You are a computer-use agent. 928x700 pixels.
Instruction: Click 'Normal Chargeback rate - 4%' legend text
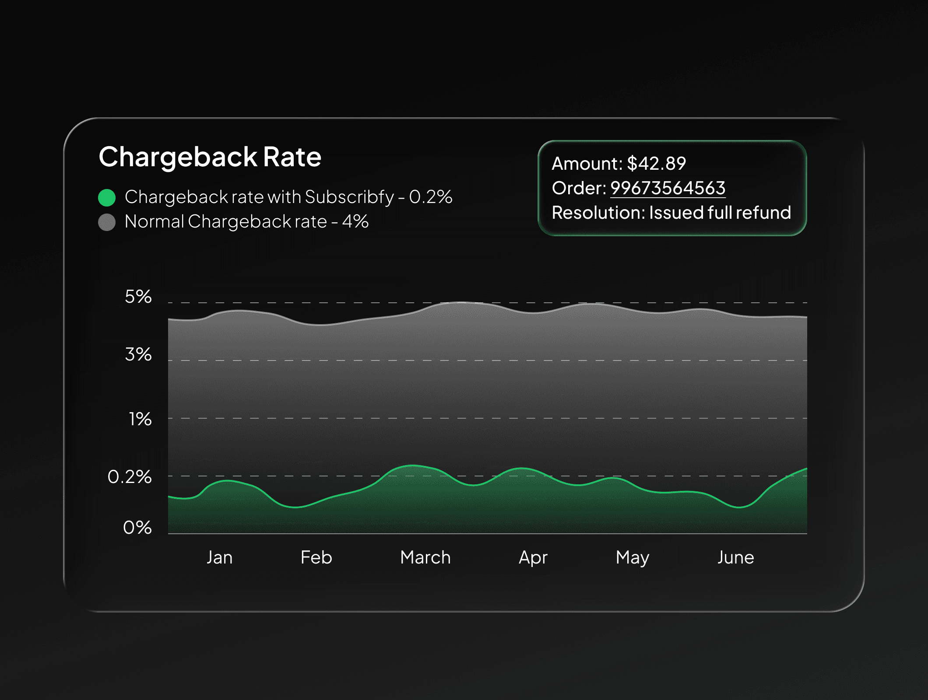[246, 221]
